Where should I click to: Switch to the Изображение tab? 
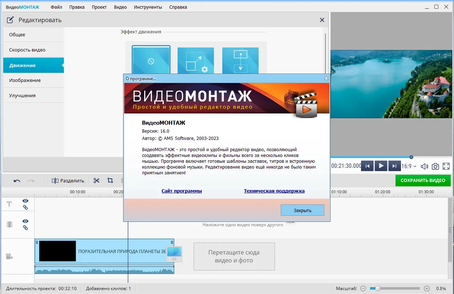tap(33, 80)
